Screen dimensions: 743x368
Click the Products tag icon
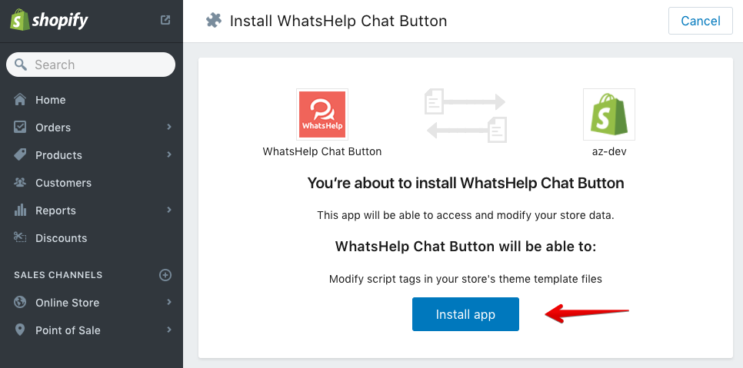[20, 154]
